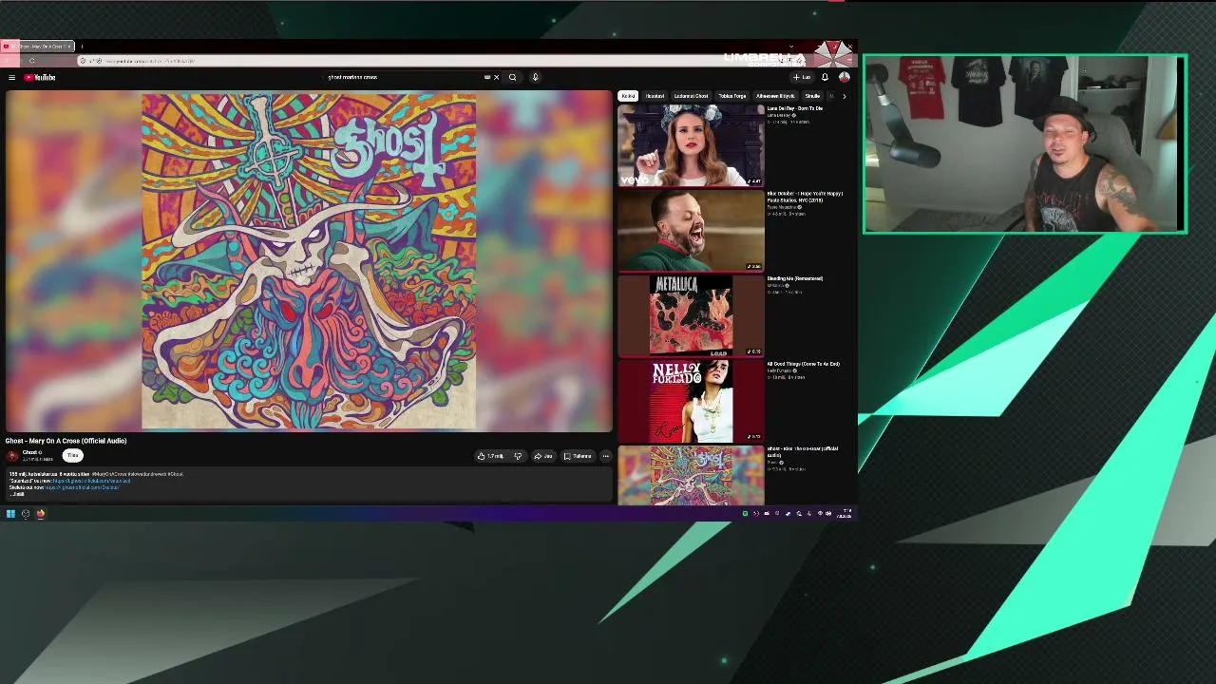Open the Ghost channel avatar
Viewport: 1216px width, 684px height.
tap(12, 456)
